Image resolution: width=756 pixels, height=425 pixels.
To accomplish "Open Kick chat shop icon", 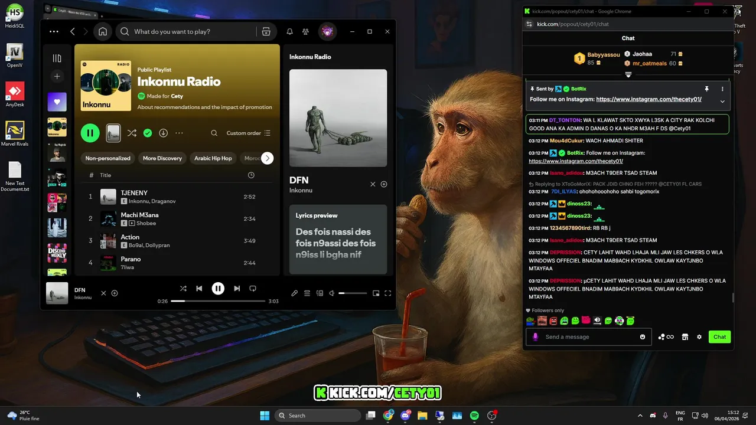I will point(685,337).
